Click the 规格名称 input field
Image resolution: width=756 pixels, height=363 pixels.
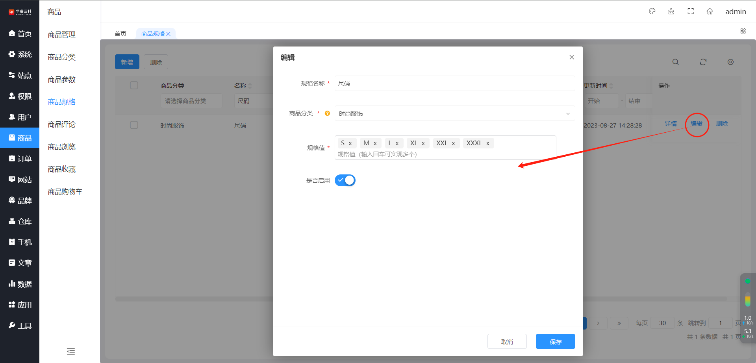pyautogui.click(x=454, y=83)
